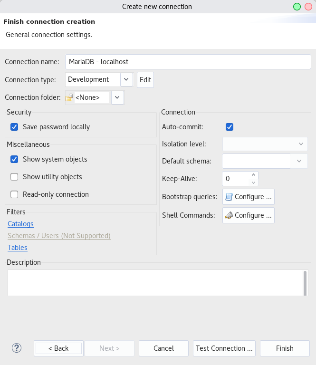Viewport: 316px width, 365px height.
Task: Click the help question mark icon
Action: tap(17, 348)
